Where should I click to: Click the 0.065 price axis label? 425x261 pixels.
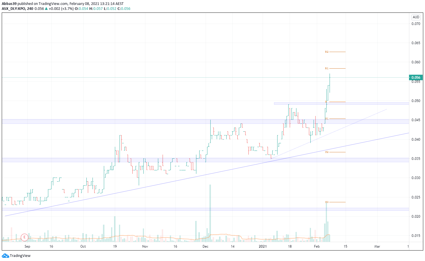coord(416,43)
